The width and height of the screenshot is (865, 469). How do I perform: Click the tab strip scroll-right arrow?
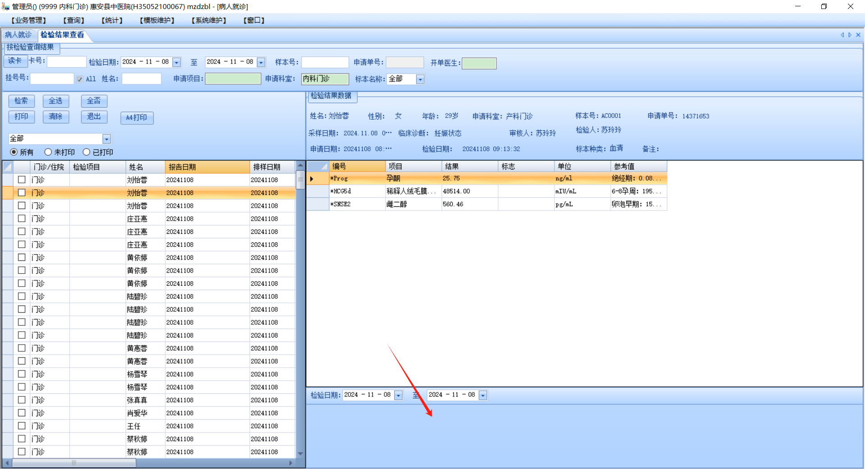[x=850, y=35]
